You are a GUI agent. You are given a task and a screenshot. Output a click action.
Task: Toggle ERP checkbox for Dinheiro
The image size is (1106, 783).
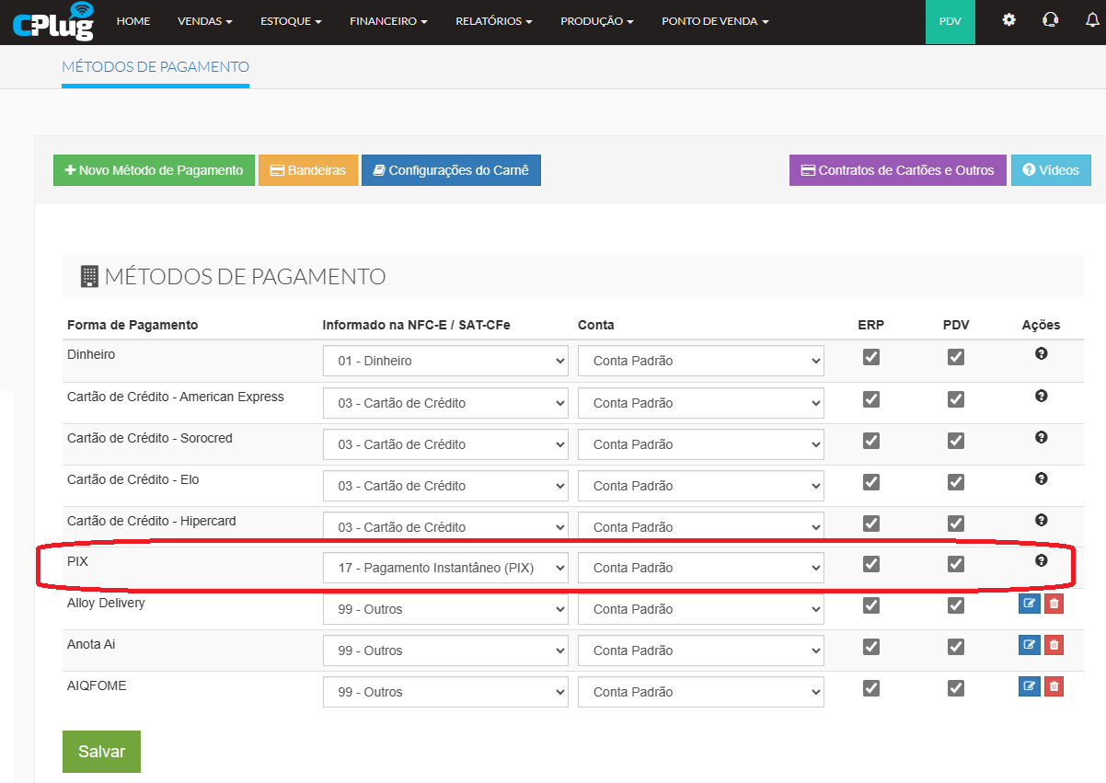tap(871, 357)
